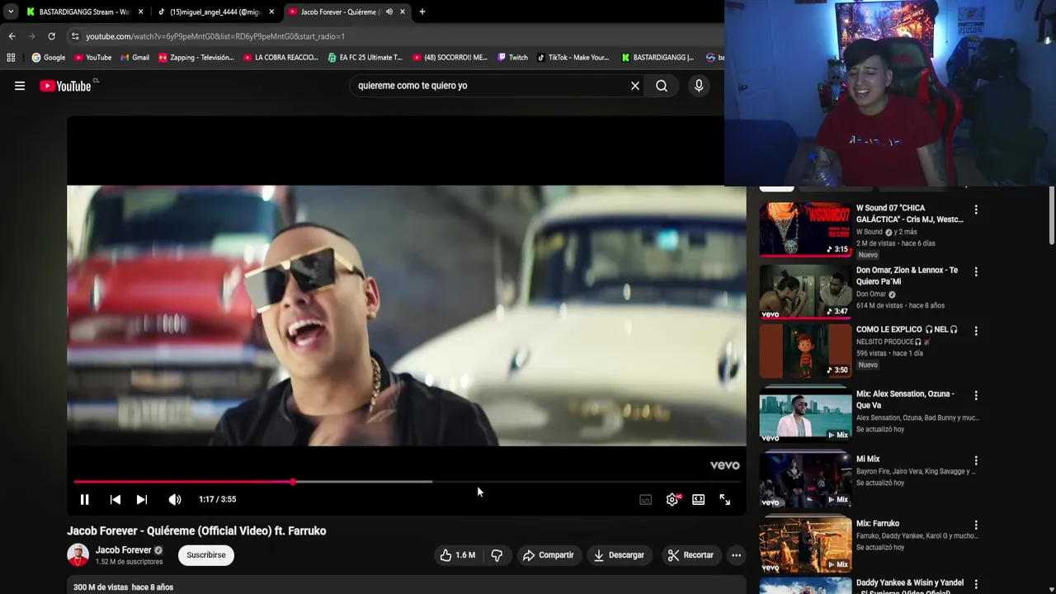Open options for Daddy Yankee & Wisin video
This screenshot has width=1056, height=594.
click(x=976, y=584)
